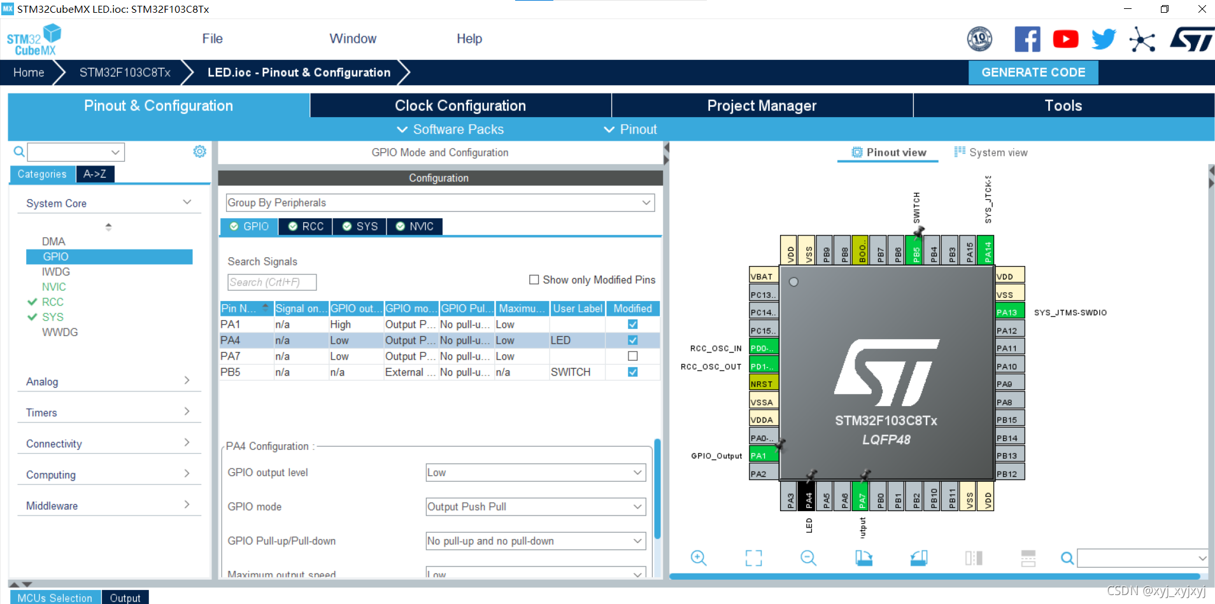This screenshot has width=1215, height=604.
Task: Click the pin search magnifier icon
Action: coord(1067,558)
